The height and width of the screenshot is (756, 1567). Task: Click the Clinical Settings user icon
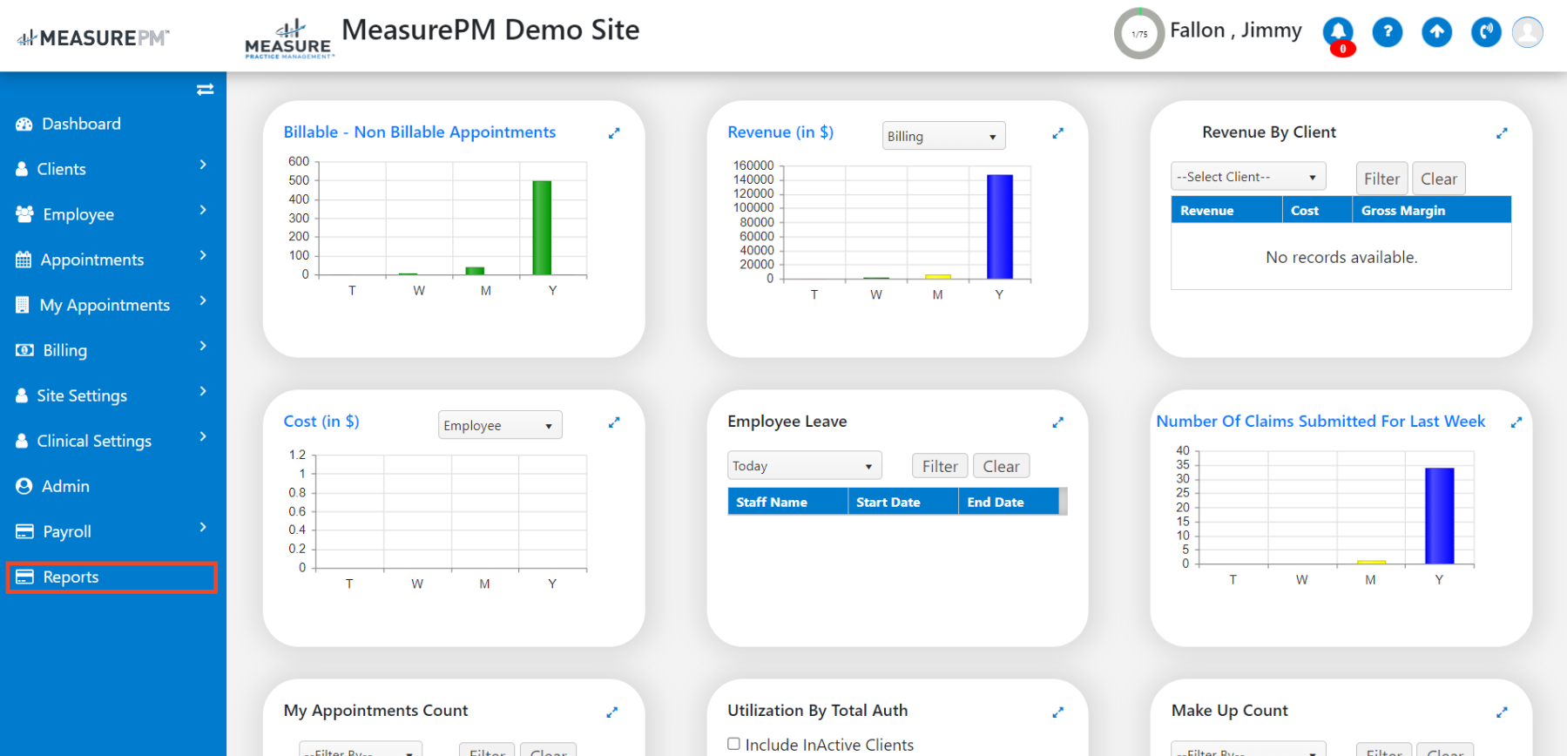22,441
